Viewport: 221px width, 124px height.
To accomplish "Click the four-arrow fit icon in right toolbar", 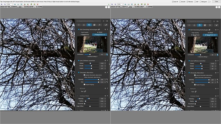I will tap(132, 4).
